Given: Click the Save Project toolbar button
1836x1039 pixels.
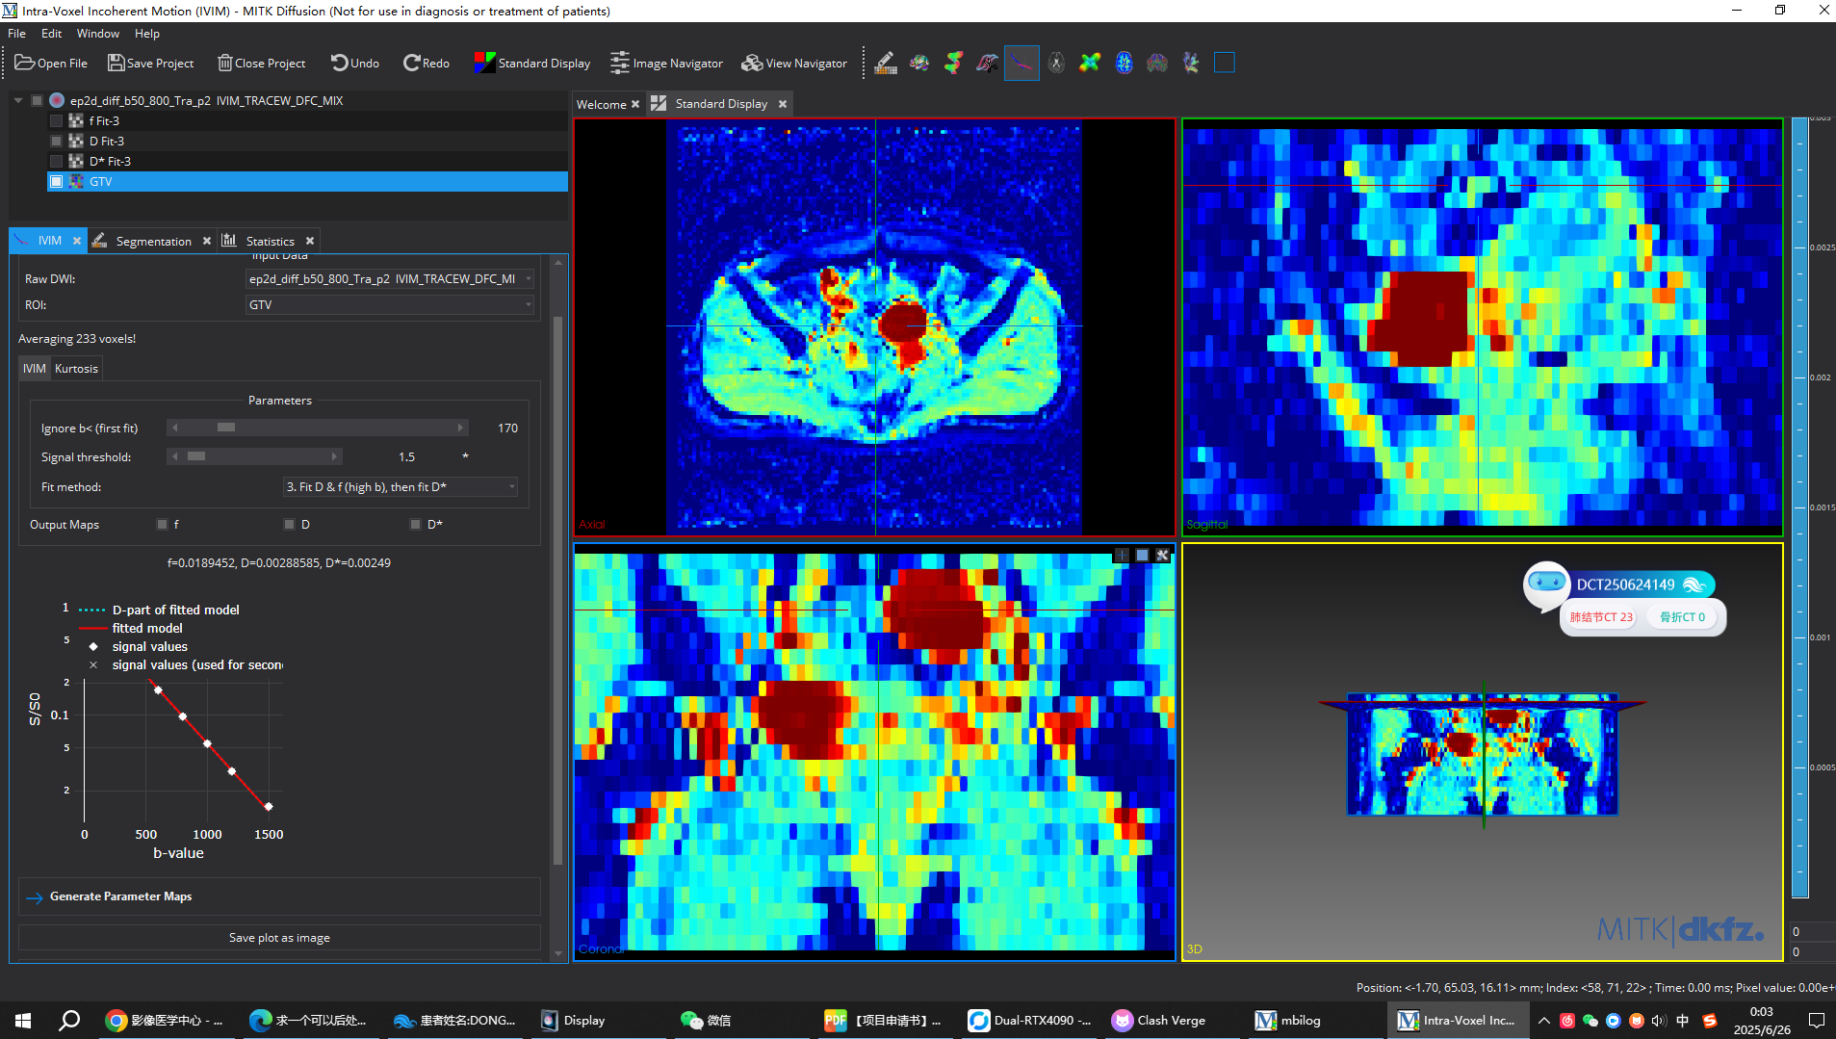Looking at the screenshot, I should (151, 64).
